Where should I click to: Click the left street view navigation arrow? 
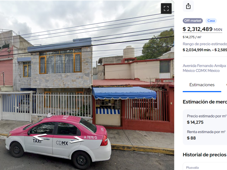(x=39, y=137)
